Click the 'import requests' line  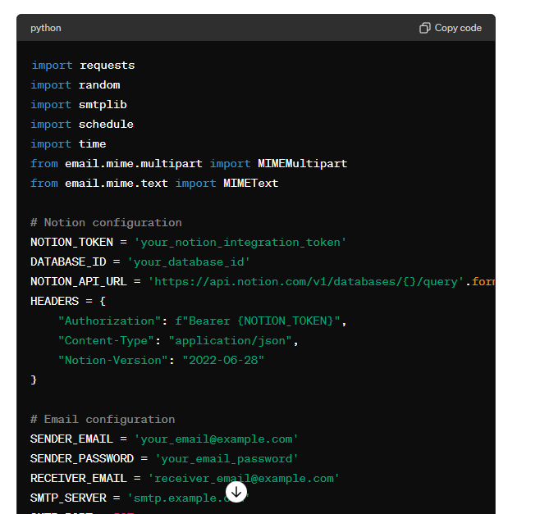(83, 66)
